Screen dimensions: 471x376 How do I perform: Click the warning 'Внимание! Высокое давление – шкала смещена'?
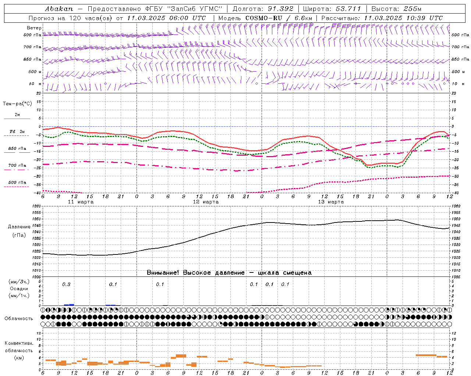tap(229, 272)
